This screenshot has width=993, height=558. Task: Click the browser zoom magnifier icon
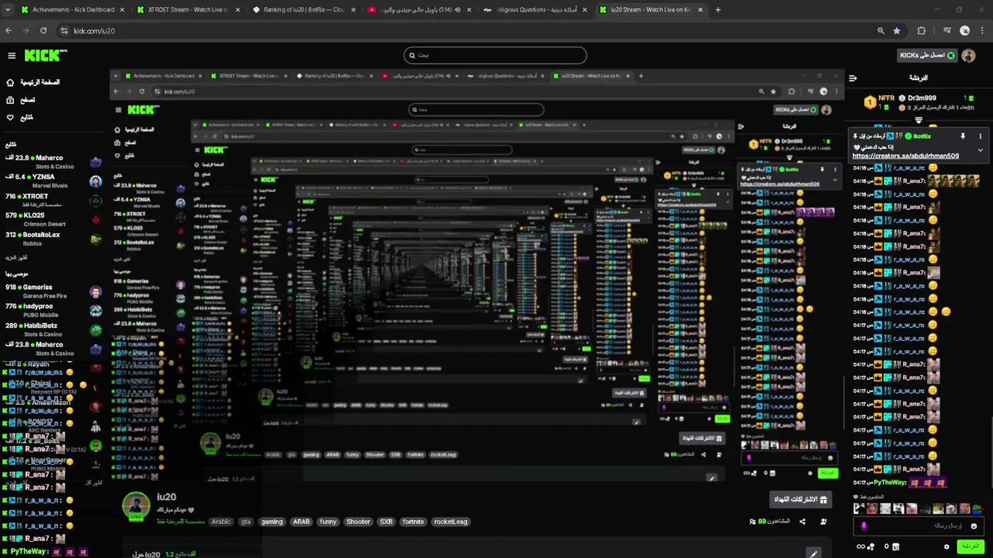coord(881,31)
